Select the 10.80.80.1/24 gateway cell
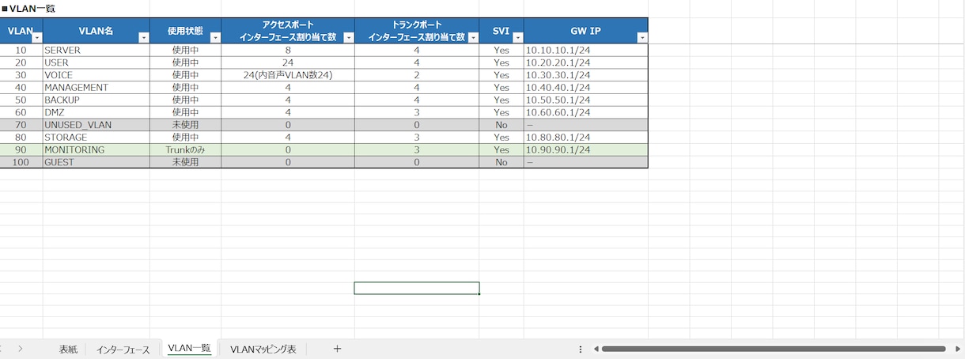The height and width of the screenshot is (359, 965). [x=585, y=137]
